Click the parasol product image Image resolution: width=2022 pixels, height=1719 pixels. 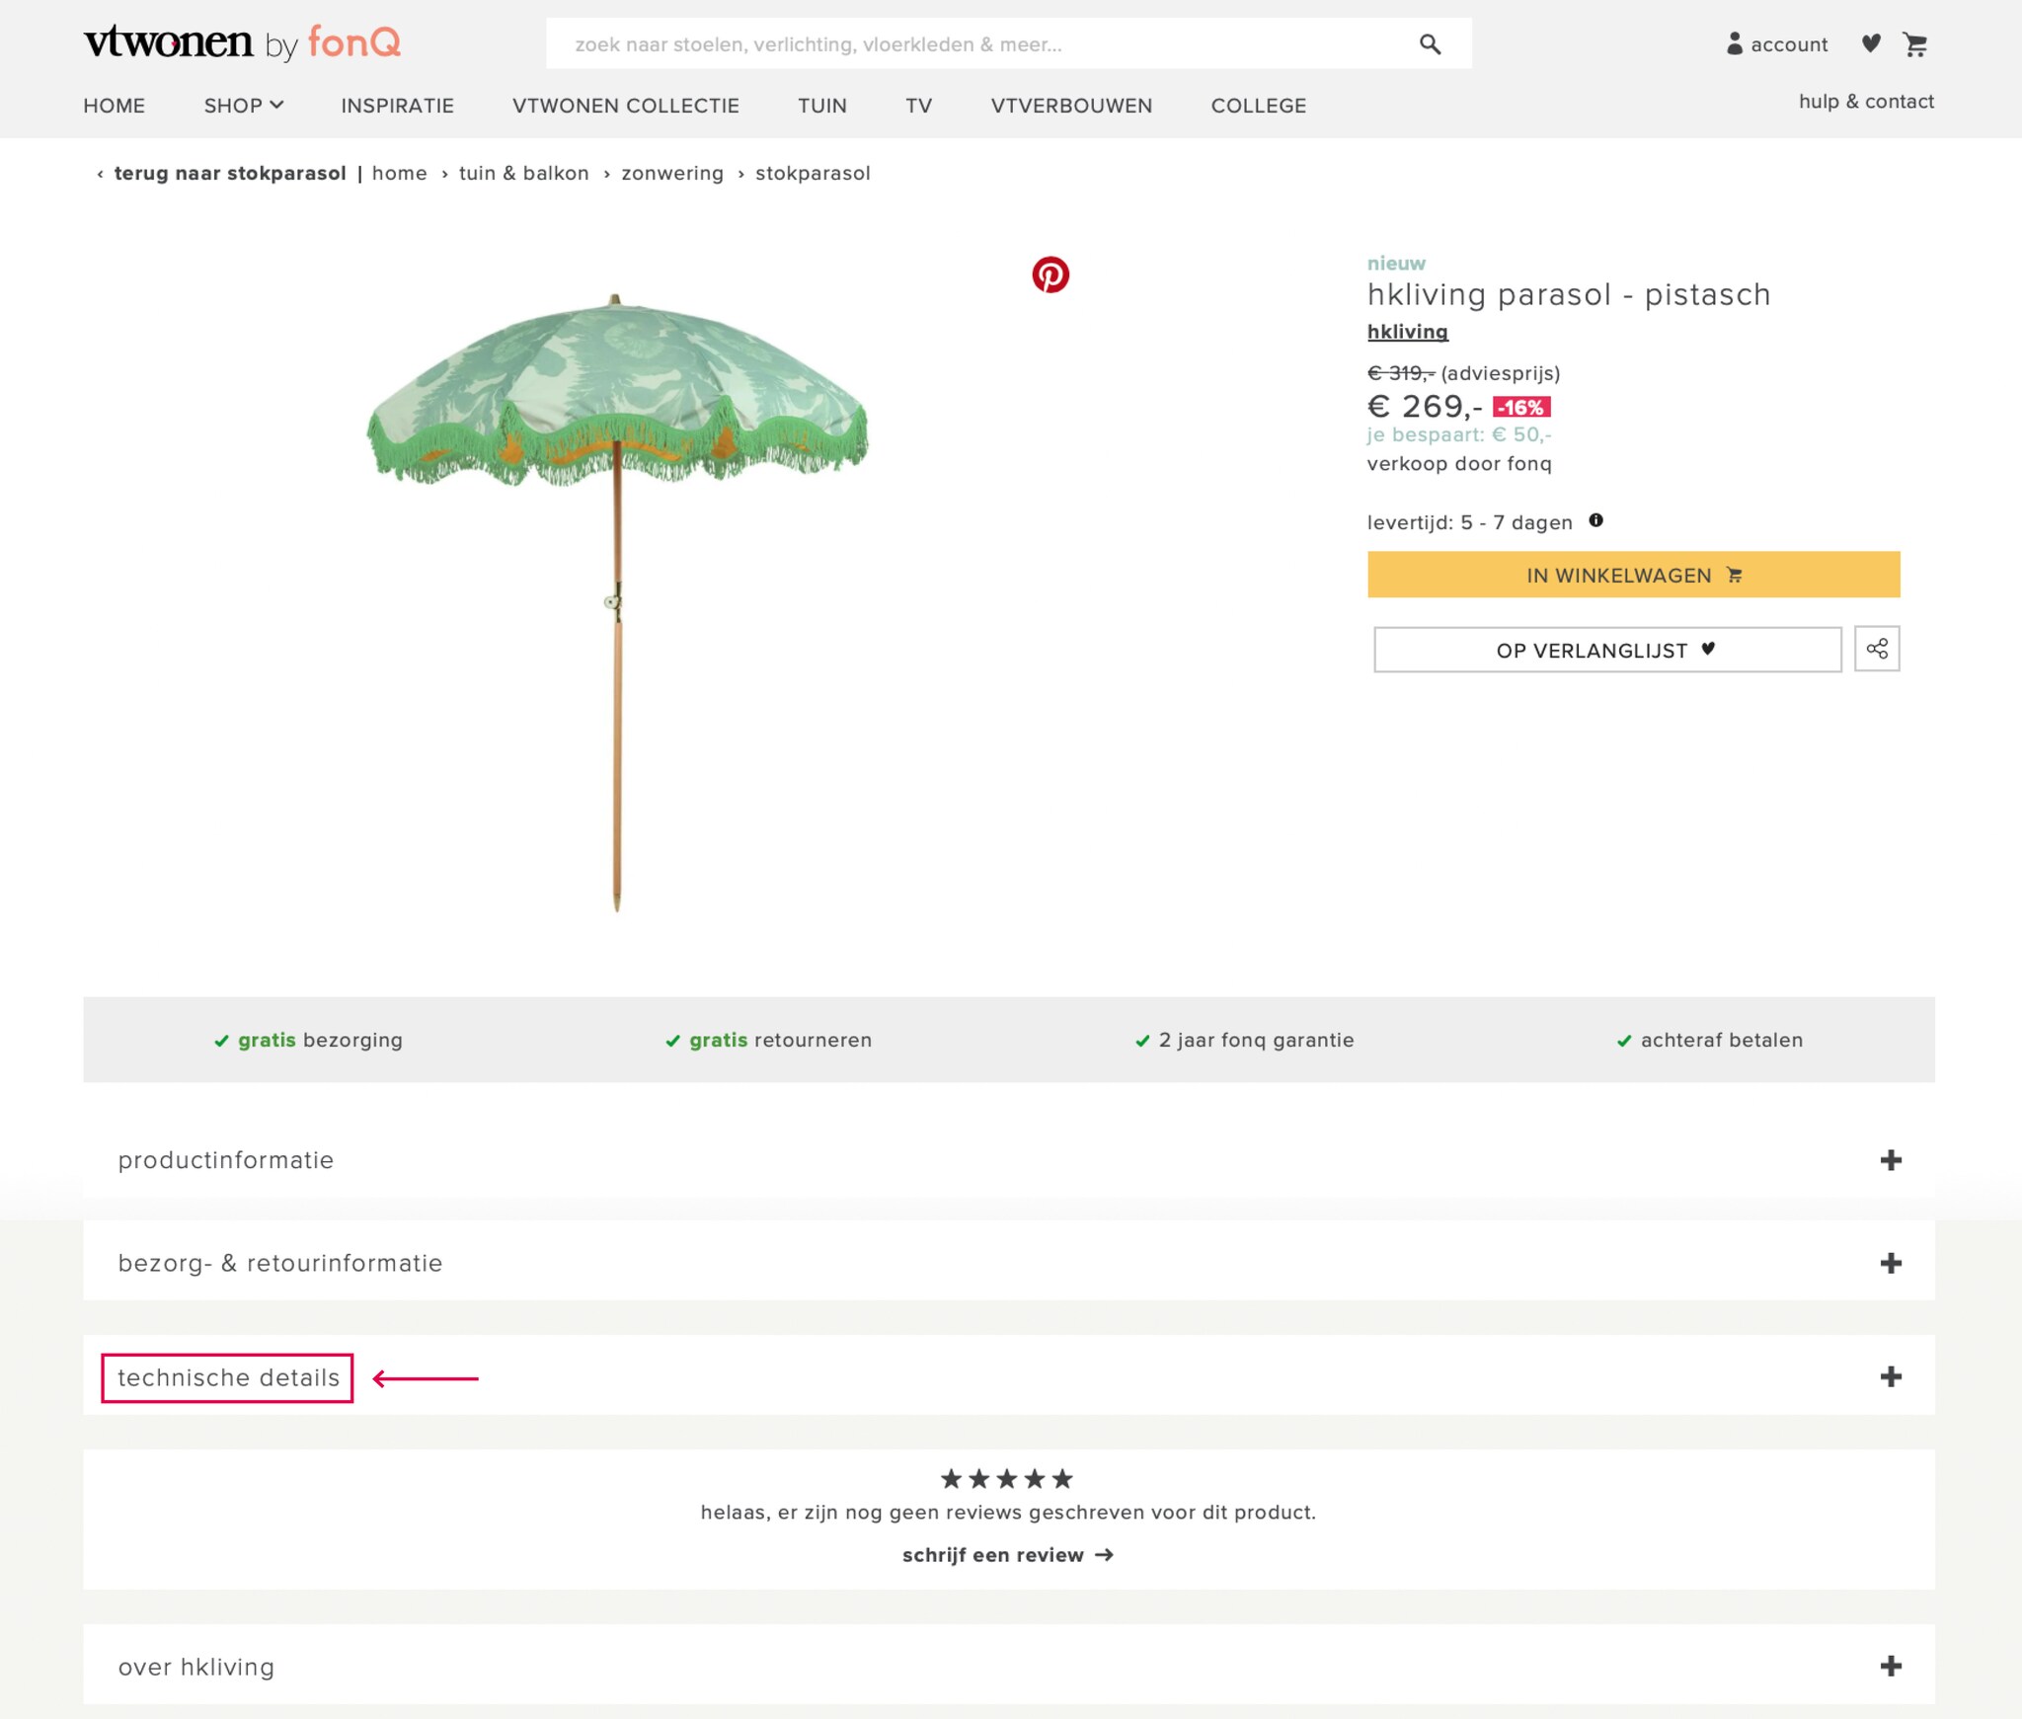click(617, 602)
